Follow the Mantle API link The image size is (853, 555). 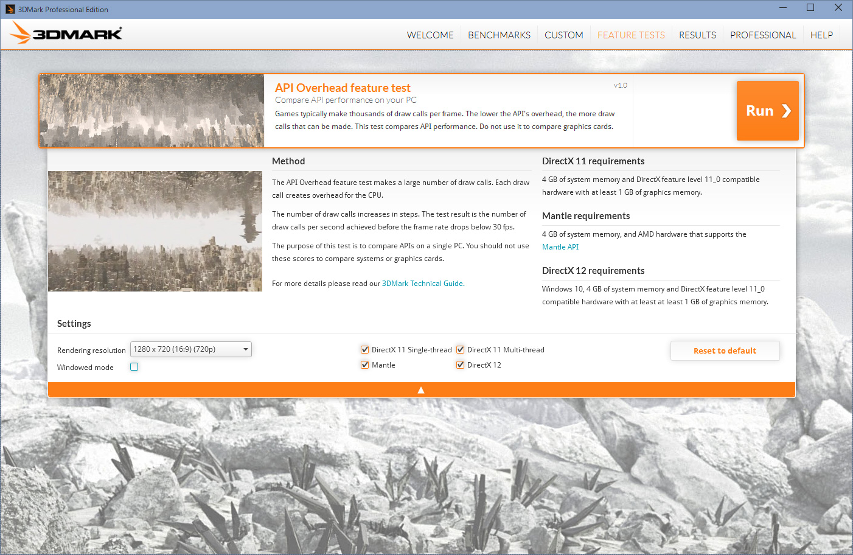pos(560,247)
